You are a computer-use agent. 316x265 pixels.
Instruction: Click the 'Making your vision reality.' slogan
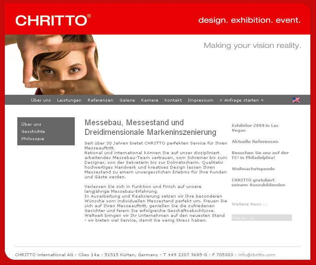(252, 46)
